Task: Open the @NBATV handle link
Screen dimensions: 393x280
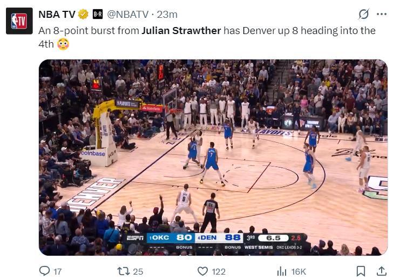Action: [x=128, y=14]
